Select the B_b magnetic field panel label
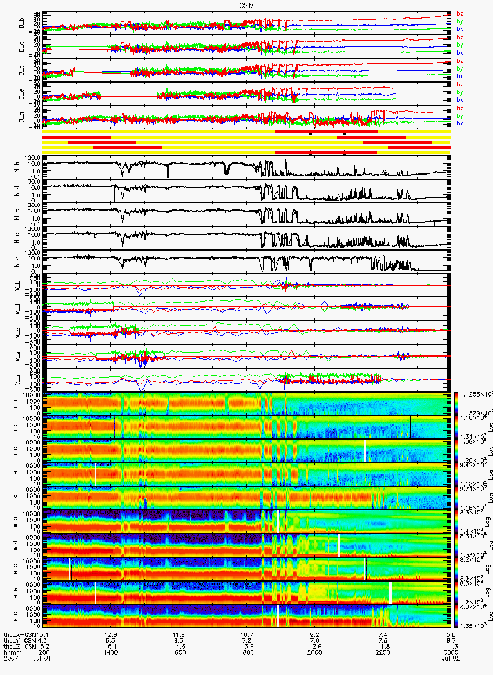The width and height of the screenshot is (493, 675). [21, 23]
